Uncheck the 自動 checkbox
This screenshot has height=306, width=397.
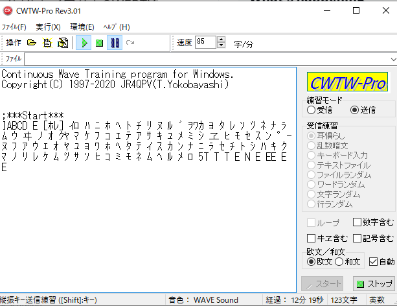pyautogui.click(x=382, y=261)
